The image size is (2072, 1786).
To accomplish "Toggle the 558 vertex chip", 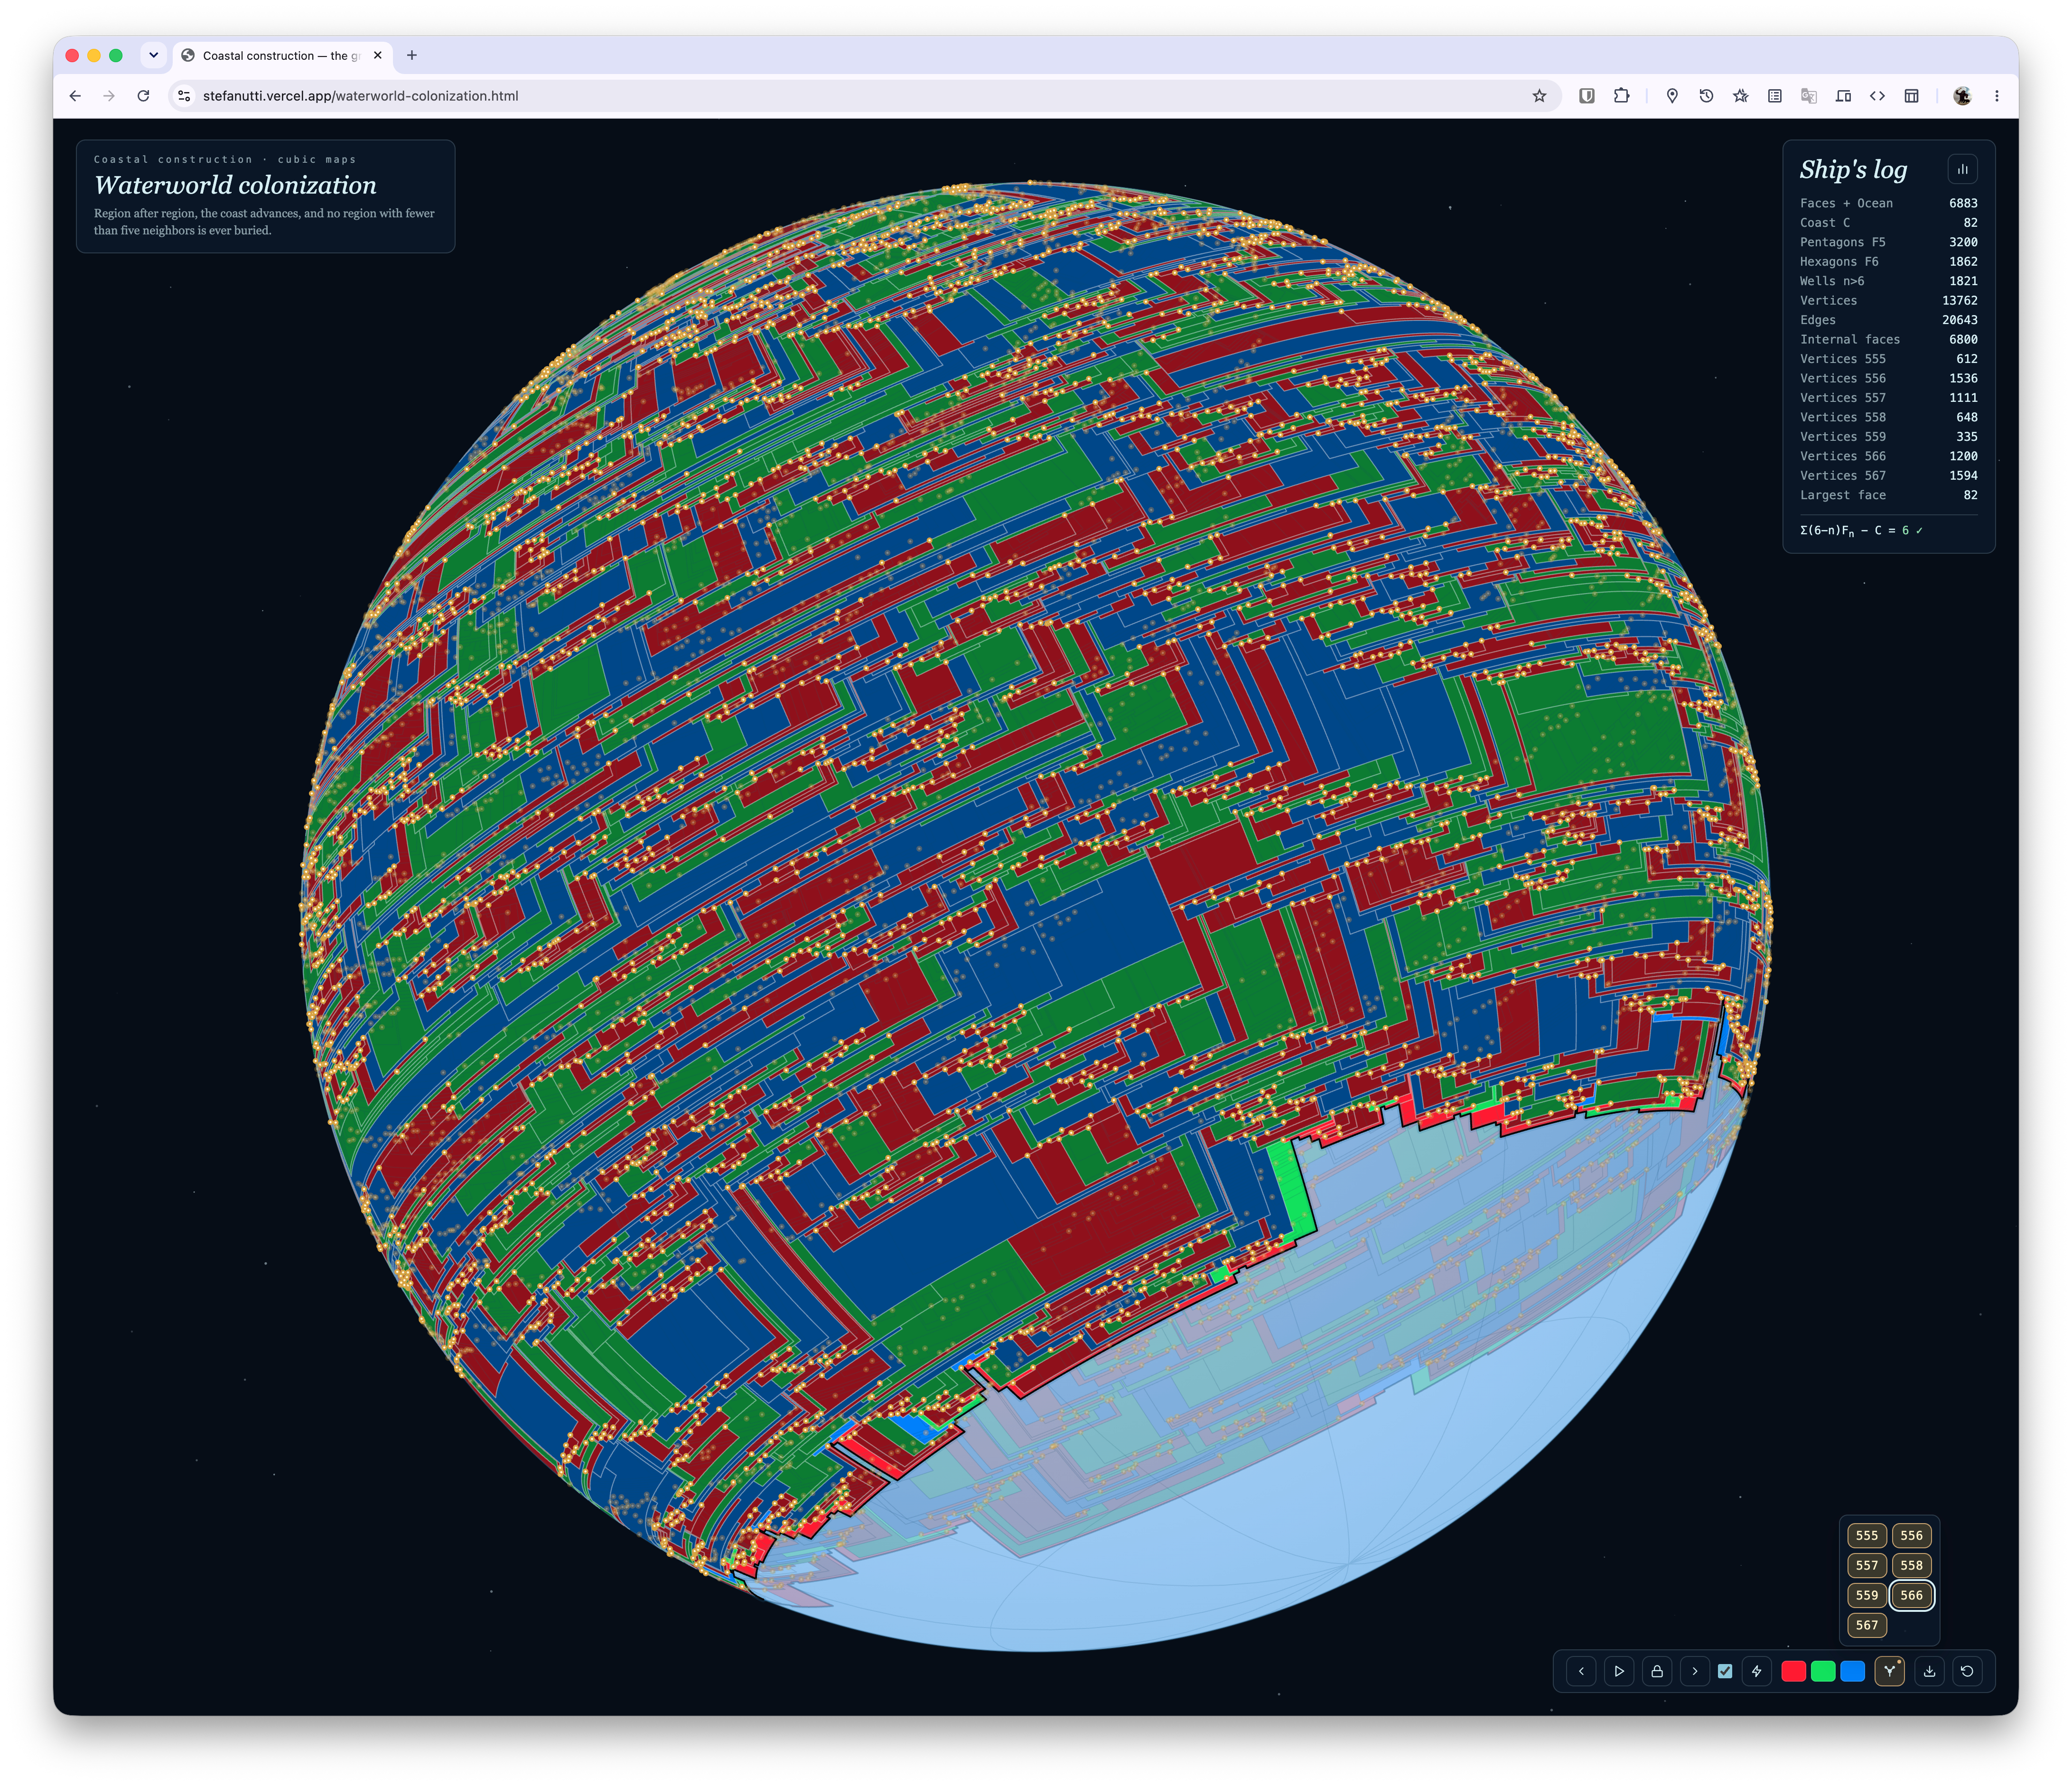I will 1912,1565.
